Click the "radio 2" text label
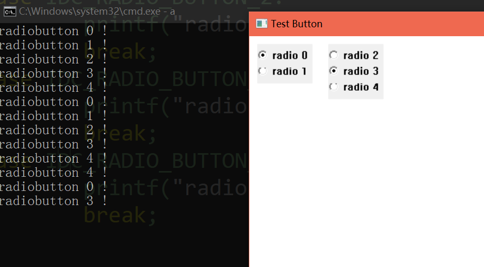 pyautogui.click(x=361, y=55)
